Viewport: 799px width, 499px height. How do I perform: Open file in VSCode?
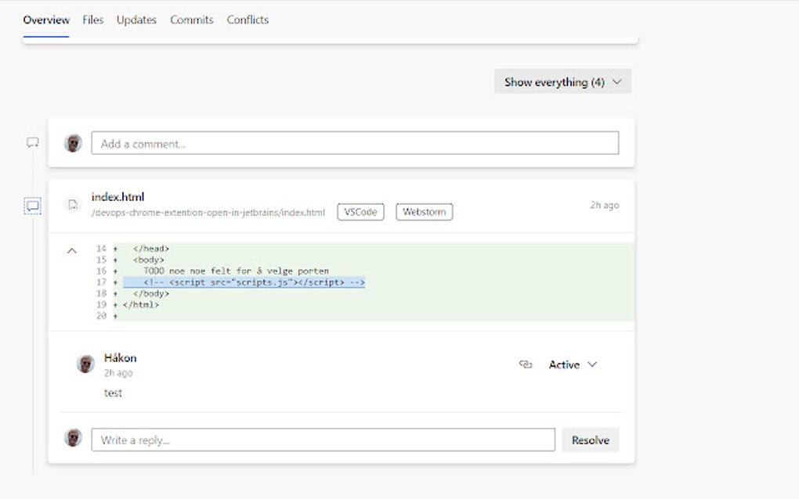(360, 212)
